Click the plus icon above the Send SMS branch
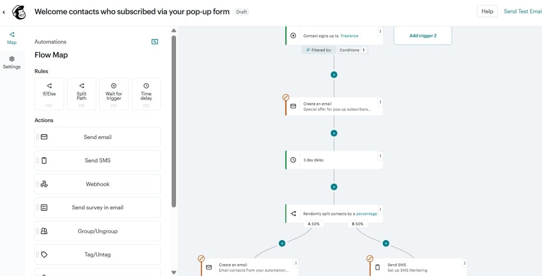 (x=386, y=243)
